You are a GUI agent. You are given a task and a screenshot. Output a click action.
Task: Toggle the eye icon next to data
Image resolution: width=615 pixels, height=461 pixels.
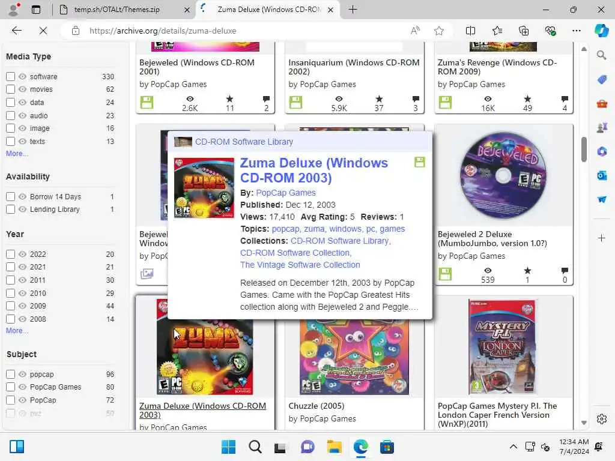click(x=23, y=102)
